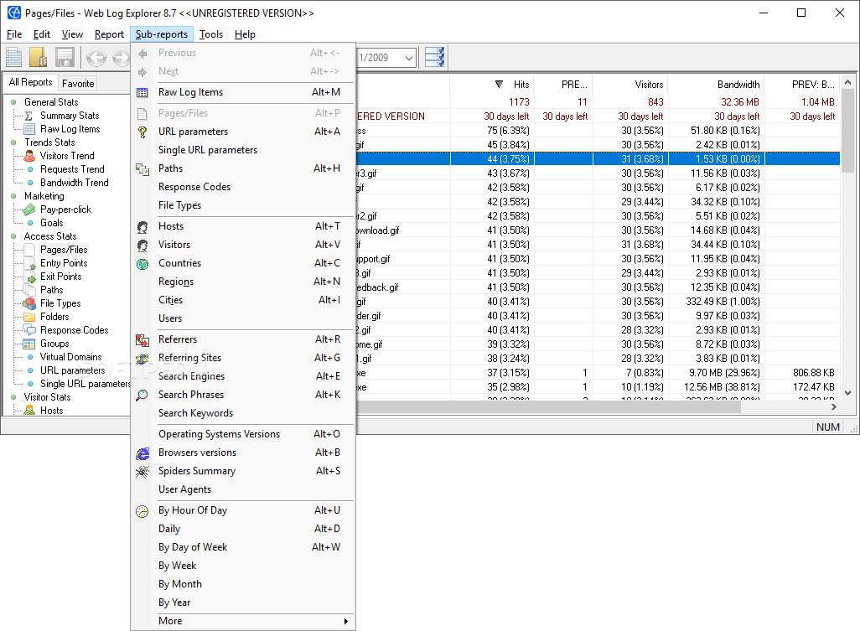The height and width of the screenshot is (631, 860).
Task: Click the 9.70 MB (29.96%) bandwidth cell
Action: click(x=716, y=373)
